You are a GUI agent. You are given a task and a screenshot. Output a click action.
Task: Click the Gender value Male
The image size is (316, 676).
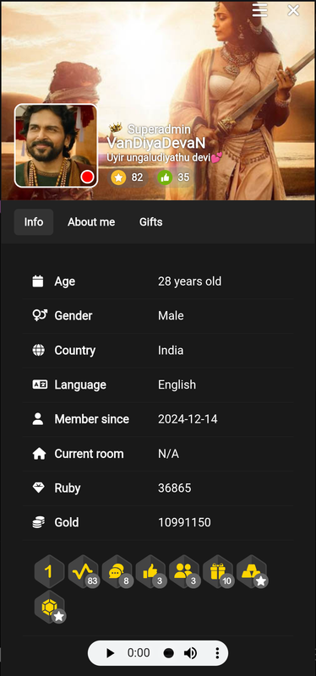click(171, 315)
